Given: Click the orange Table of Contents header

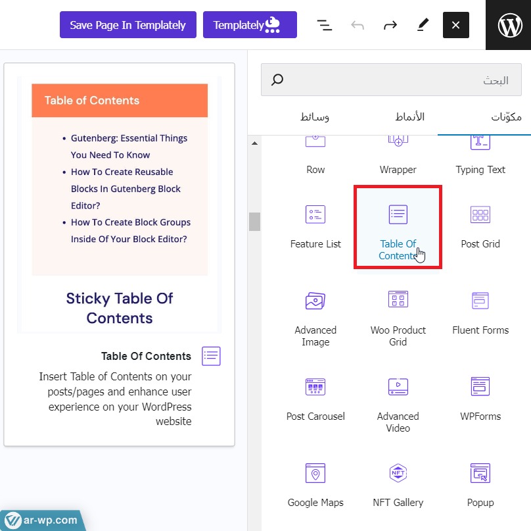Looking at the screenshot, I should point(120,101).
